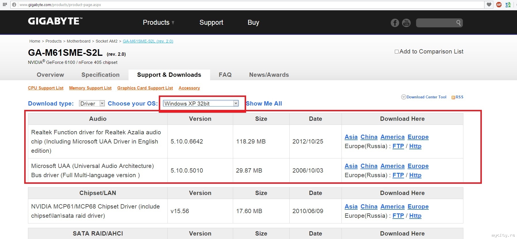Image resolution: width=517 pixels, height=239 pixels.
Task: Check the Add to Comparison List box
Action: pyautogui.click(x=397, y=52)
